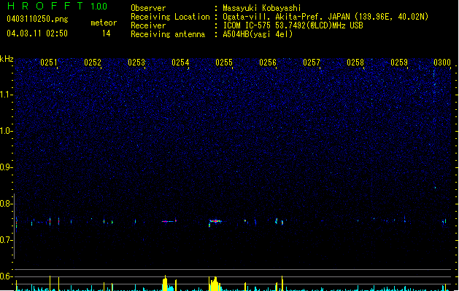Image resolution: width=459 pixels, height=291 pixels.
Task: Click the Ogata-vill. Akita-Pref. JAPAN location text
Action: pyautogui.click(x=325, y=17)
